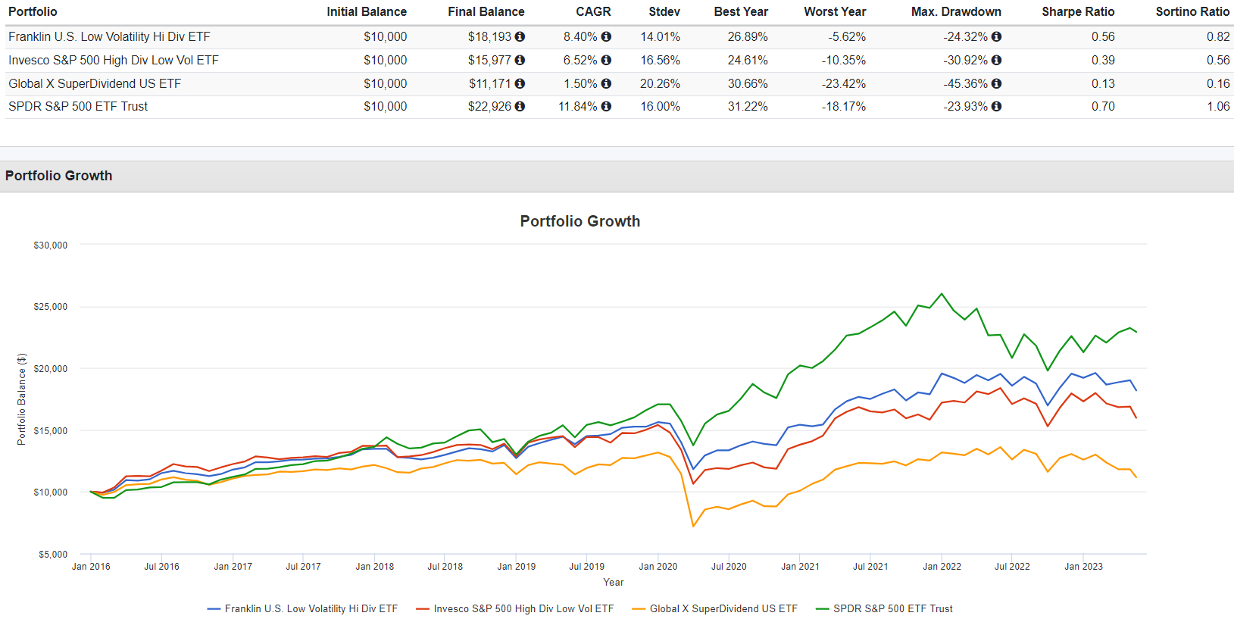Viewport: 1234px width, 619px height.
Task: Click the Jul 2021 x-axis label
Action: (x=870, y=567)
